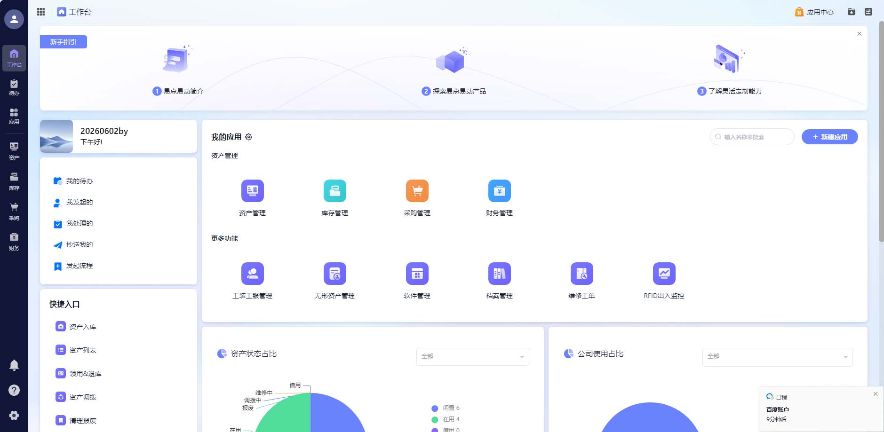
Task: Close the 新手指引 banner
Action: point(860,34)
